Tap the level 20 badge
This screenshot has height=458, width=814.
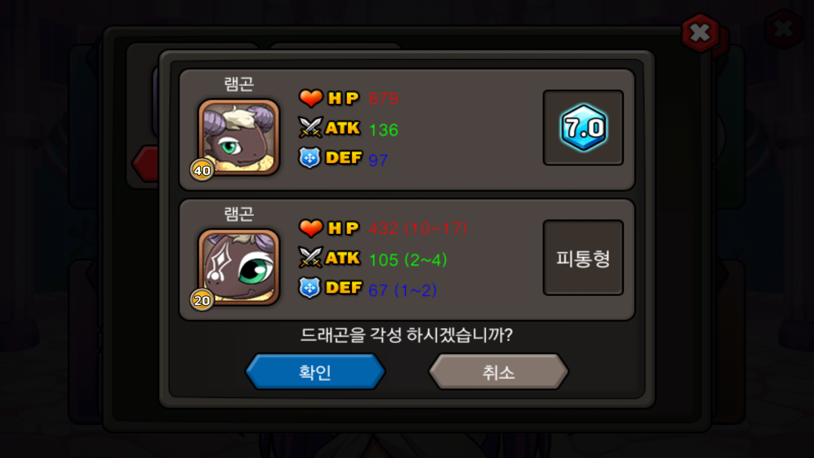202,300
